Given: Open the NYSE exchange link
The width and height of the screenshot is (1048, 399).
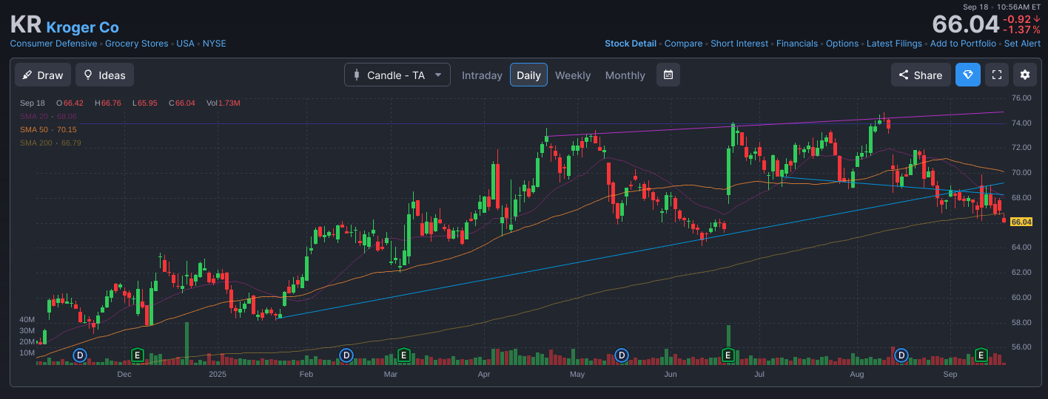Looking at the screenshot, I should click(x=215, y=44).
